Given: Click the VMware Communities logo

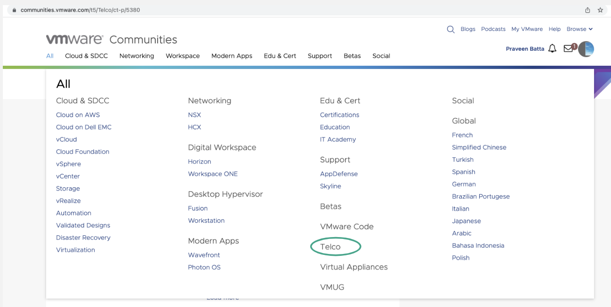Looking at the screenshot, I should pos(112,39).
